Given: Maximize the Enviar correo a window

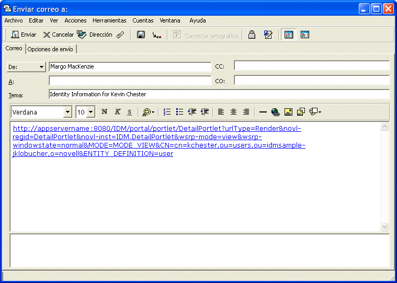Looking at the screenshot, I should [376, 9].
